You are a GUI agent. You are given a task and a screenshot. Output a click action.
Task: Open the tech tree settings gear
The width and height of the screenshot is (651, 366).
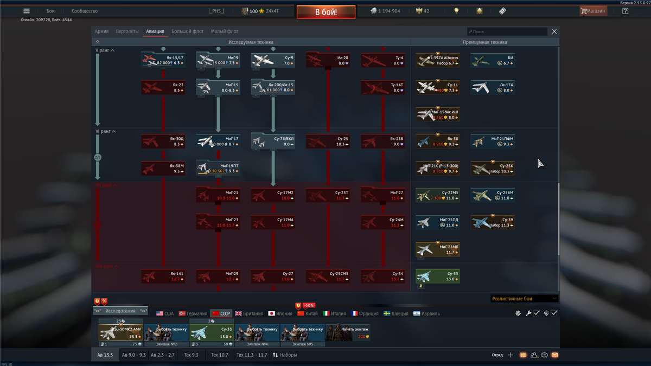point(518,313)
